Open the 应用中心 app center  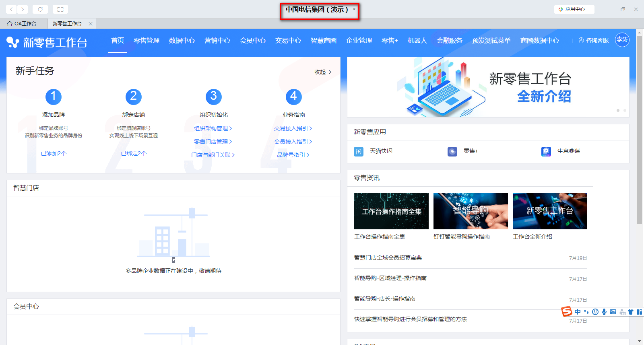coord(574,9)
